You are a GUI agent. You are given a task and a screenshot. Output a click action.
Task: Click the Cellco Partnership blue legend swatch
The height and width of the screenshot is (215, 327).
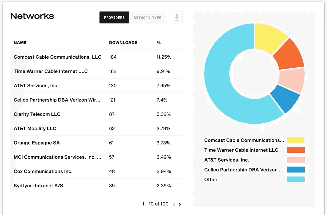(x=295, y=170)
